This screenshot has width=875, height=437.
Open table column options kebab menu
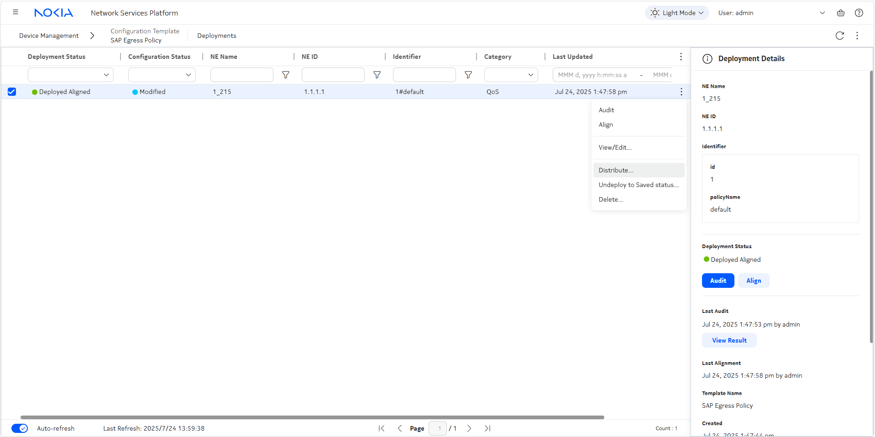point(681,57)
